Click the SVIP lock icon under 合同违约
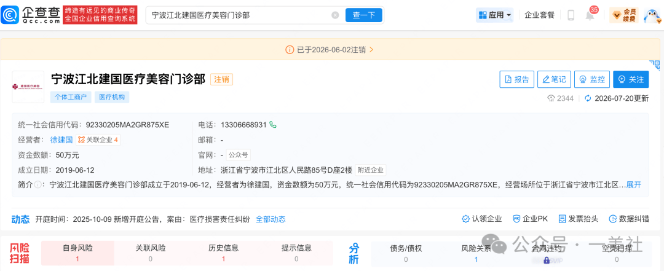664x271 pixels. point(547,259)
